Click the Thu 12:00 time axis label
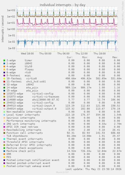The image size is (125, 175). tap(81, 54)
